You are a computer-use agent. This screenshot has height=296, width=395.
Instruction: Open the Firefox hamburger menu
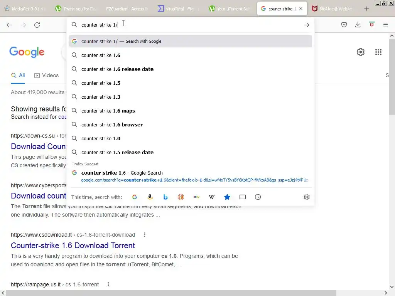[x=385, y=25]
